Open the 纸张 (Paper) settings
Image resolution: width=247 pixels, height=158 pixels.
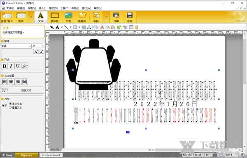pos(21,17)
